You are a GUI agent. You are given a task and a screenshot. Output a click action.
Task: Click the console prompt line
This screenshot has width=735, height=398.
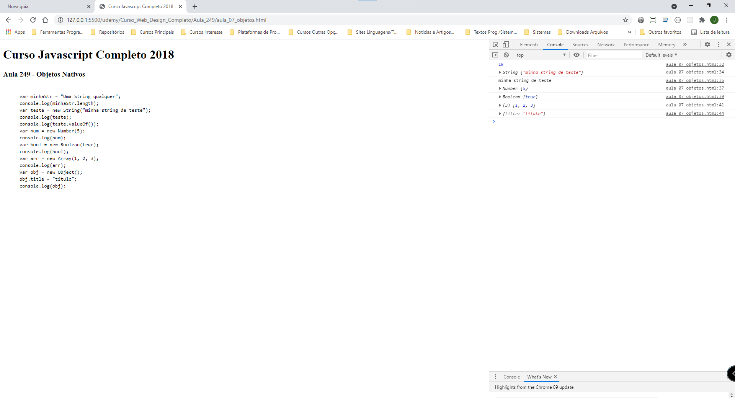pyautogui.click(x=612, y=121)
